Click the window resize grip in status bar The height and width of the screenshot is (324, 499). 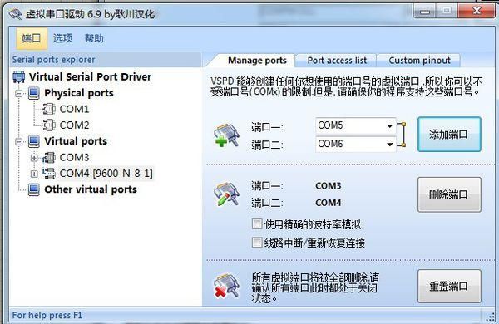point(491,317)
